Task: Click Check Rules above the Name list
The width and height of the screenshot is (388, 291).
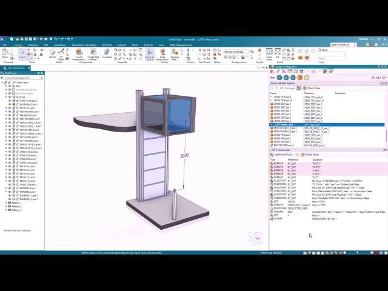Action: pos(312,88)
